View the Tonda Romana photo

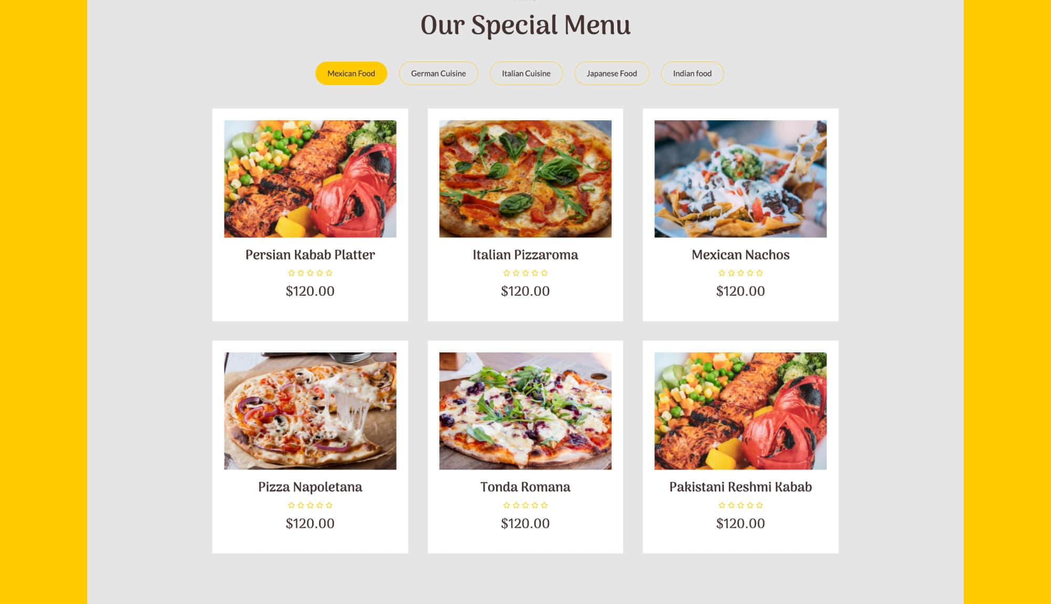[525, 411]
